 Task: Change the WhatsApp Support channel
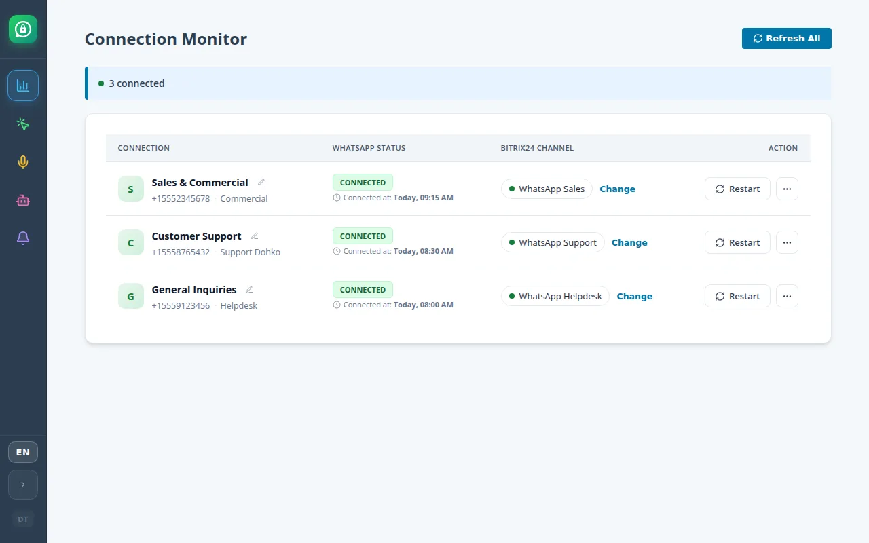[629, 242]
